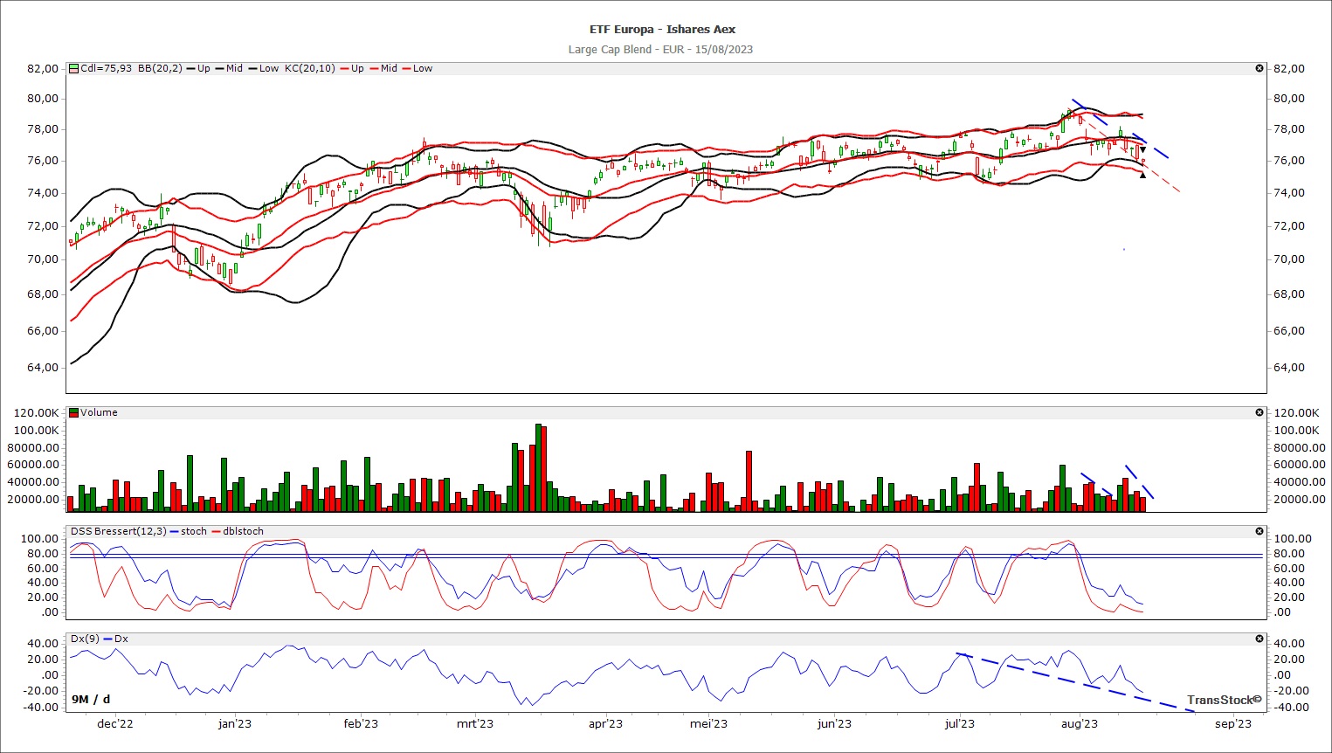Click the 82,00 value on left price axis
Screen dimensions: 1332x753
click(x=43, y=68)
